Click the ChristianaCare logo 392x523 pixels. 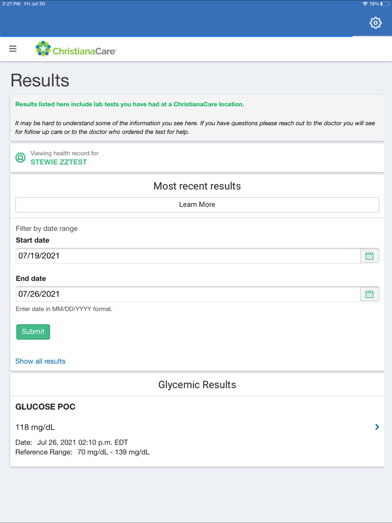tap(76, 49)
